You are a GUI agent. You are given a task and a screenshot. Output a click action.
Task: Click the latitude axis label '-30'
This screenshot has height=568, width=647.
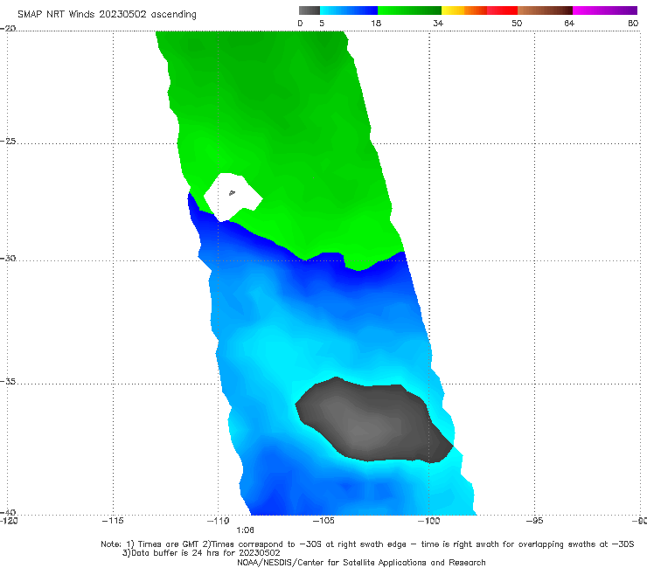8,258
